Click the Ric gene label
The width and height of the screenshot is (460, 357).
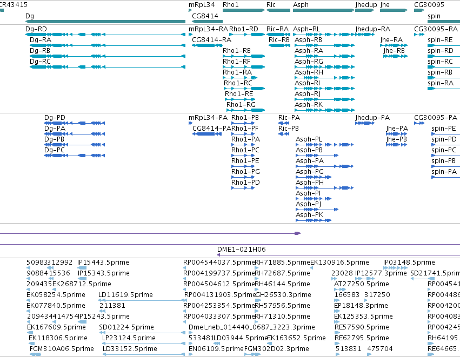271,5
